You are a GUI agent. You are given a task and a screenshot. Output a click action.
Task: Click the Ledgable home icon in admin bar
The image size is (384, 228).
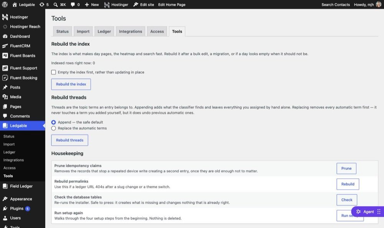pyautogui.click(x=15, y=5)
